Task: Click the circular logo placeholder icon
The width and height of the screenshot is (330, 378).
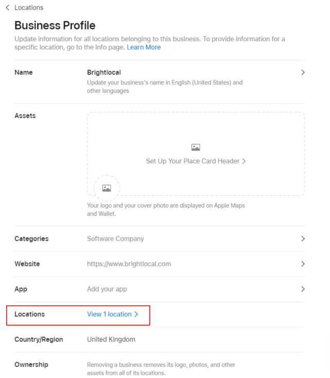Action: click(x=107, y=188)
